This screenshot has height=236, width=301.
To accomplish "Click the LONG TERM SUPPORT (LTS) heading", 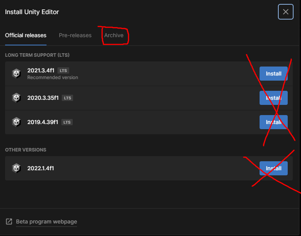I will click(37, 55).
